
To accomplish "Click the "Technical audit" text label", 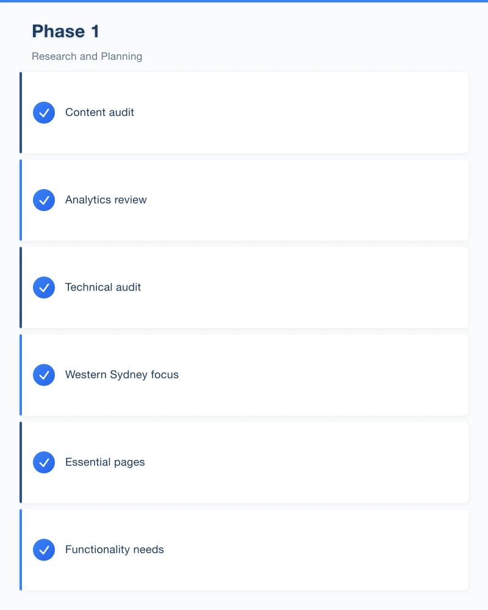I will 103,287.
